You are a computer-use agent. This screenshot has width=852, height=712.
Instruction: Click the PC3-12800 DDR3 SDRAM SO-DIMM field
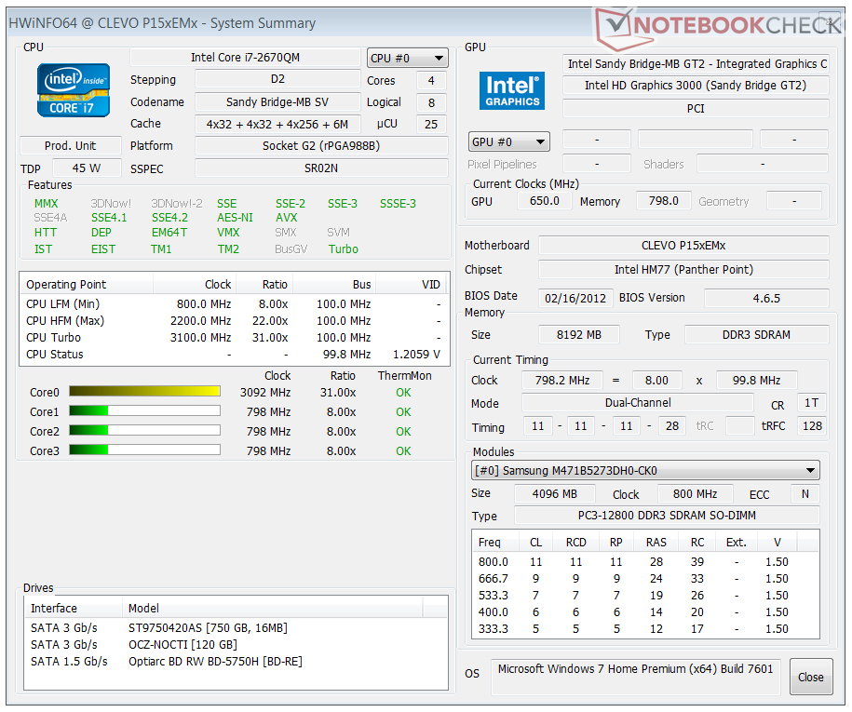point(667,515)
